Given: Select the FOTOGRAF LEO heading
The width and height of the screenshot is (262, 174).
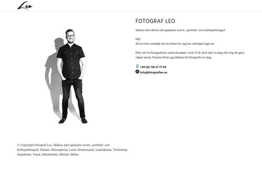Looking at the screenshot, I should coord(155,21).
